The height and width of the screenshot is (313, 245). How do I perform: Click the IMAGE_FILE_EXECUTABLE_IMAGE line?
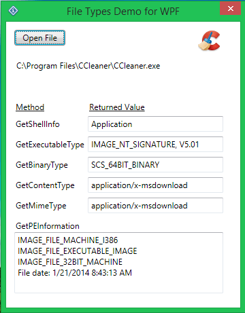click(78, 251)
